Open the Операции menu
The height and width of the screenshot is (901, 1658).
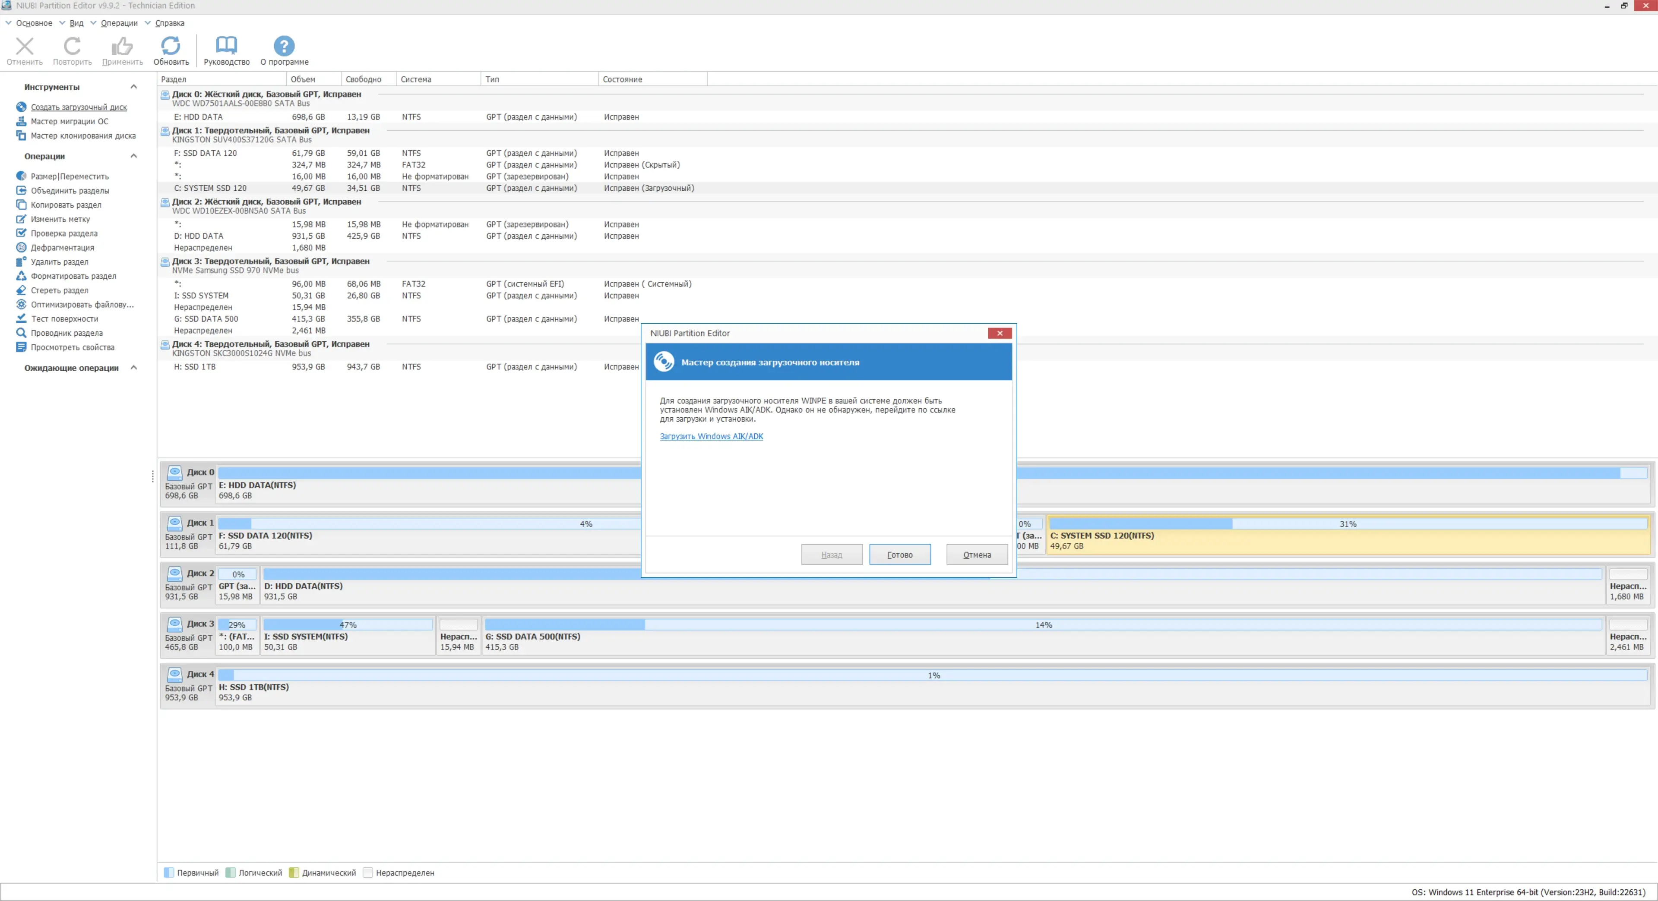click(119, 23)
